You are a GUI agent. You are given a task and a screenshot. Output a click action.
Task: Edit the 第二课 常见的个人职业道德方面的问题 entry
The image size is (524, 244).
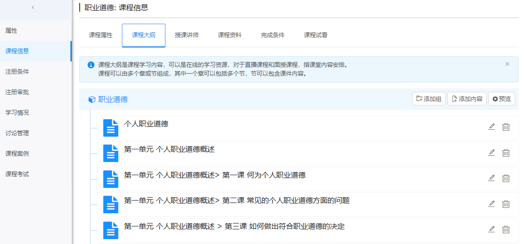pos(491,204)
